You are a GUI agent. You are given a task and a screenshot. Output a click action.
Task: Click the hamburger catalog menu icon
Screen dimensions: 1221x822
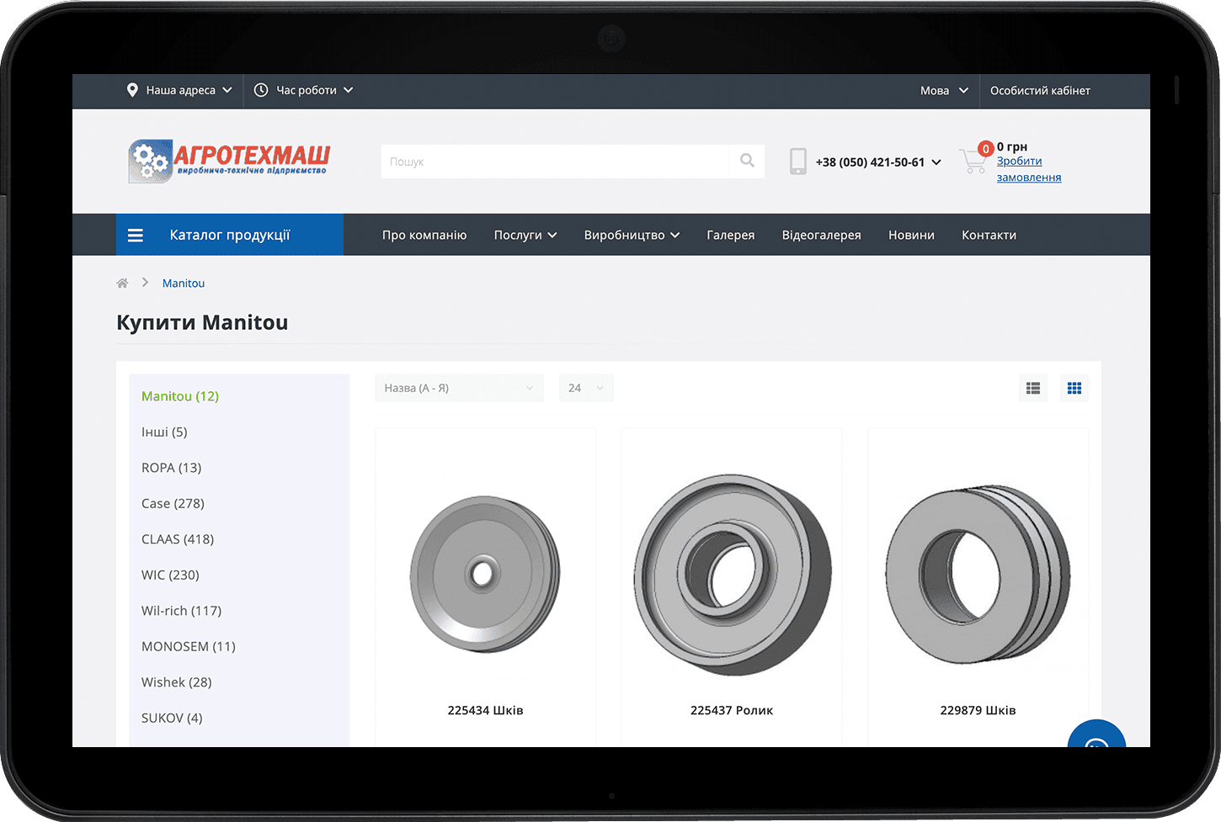click(x=136, y=236)
